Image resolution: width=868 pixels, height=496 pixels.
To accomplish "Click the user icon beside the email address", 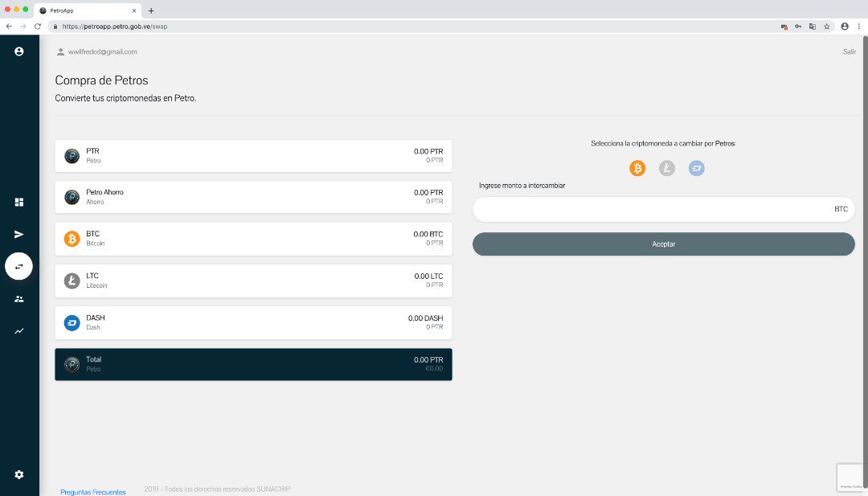I will [x=60, y=52].
